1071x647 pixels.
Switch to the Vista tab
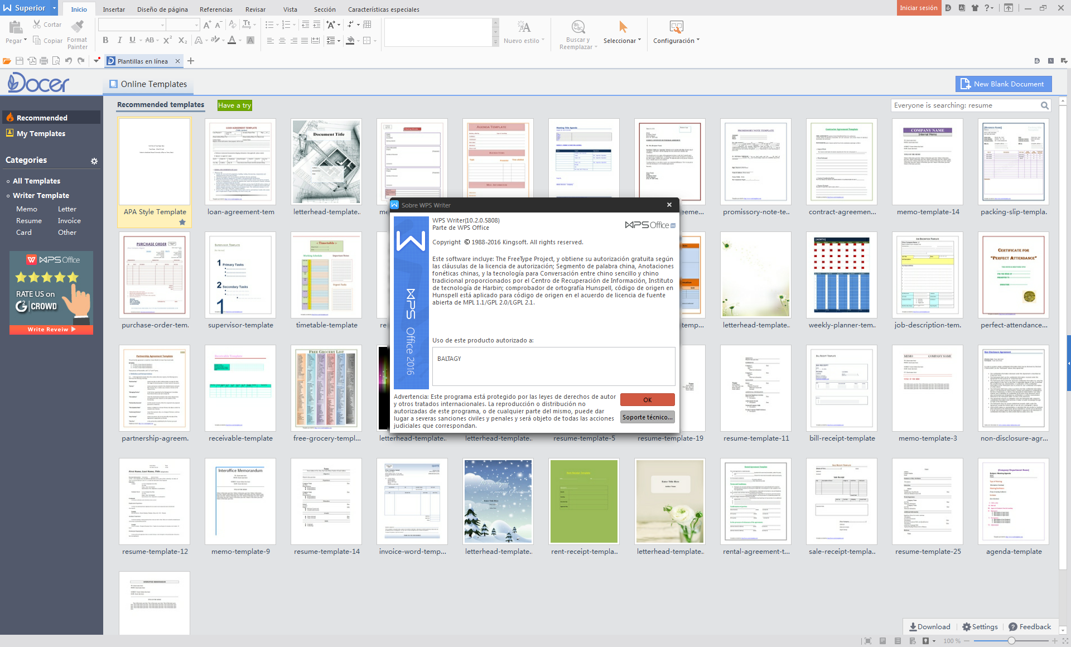click(x=290, y=9)
